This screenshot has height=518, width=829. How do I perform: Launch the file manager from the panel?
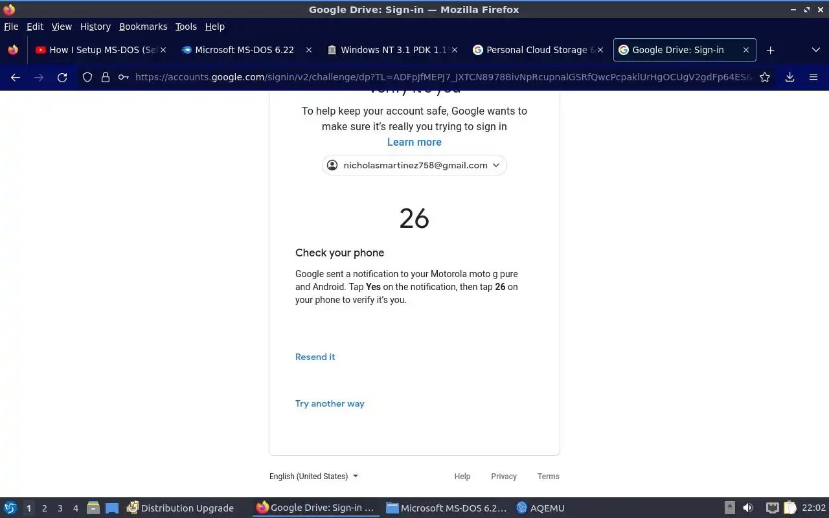[x=93, y=508]
